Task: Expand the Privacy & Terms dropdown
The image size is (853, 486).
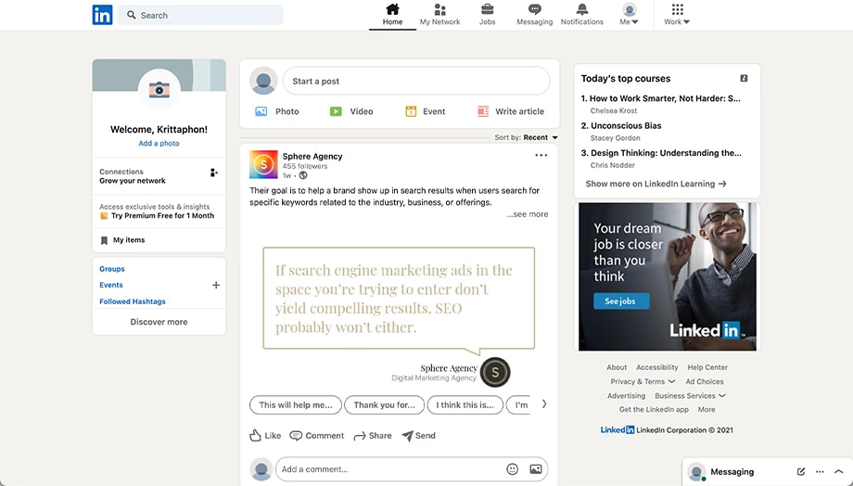Action: [643, 381]
